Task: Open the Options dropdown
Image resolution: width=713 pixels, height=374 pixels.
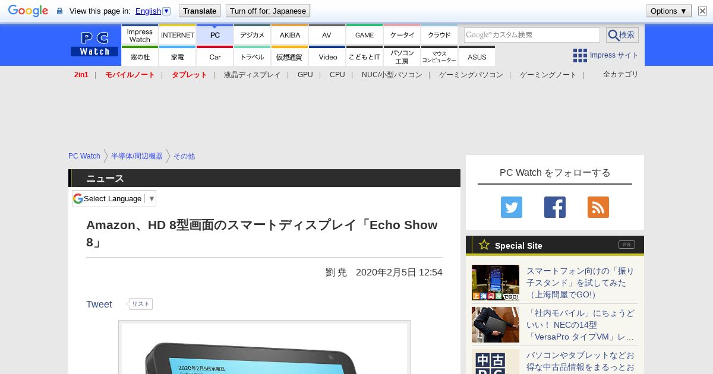Action: [x=668, y=11]
